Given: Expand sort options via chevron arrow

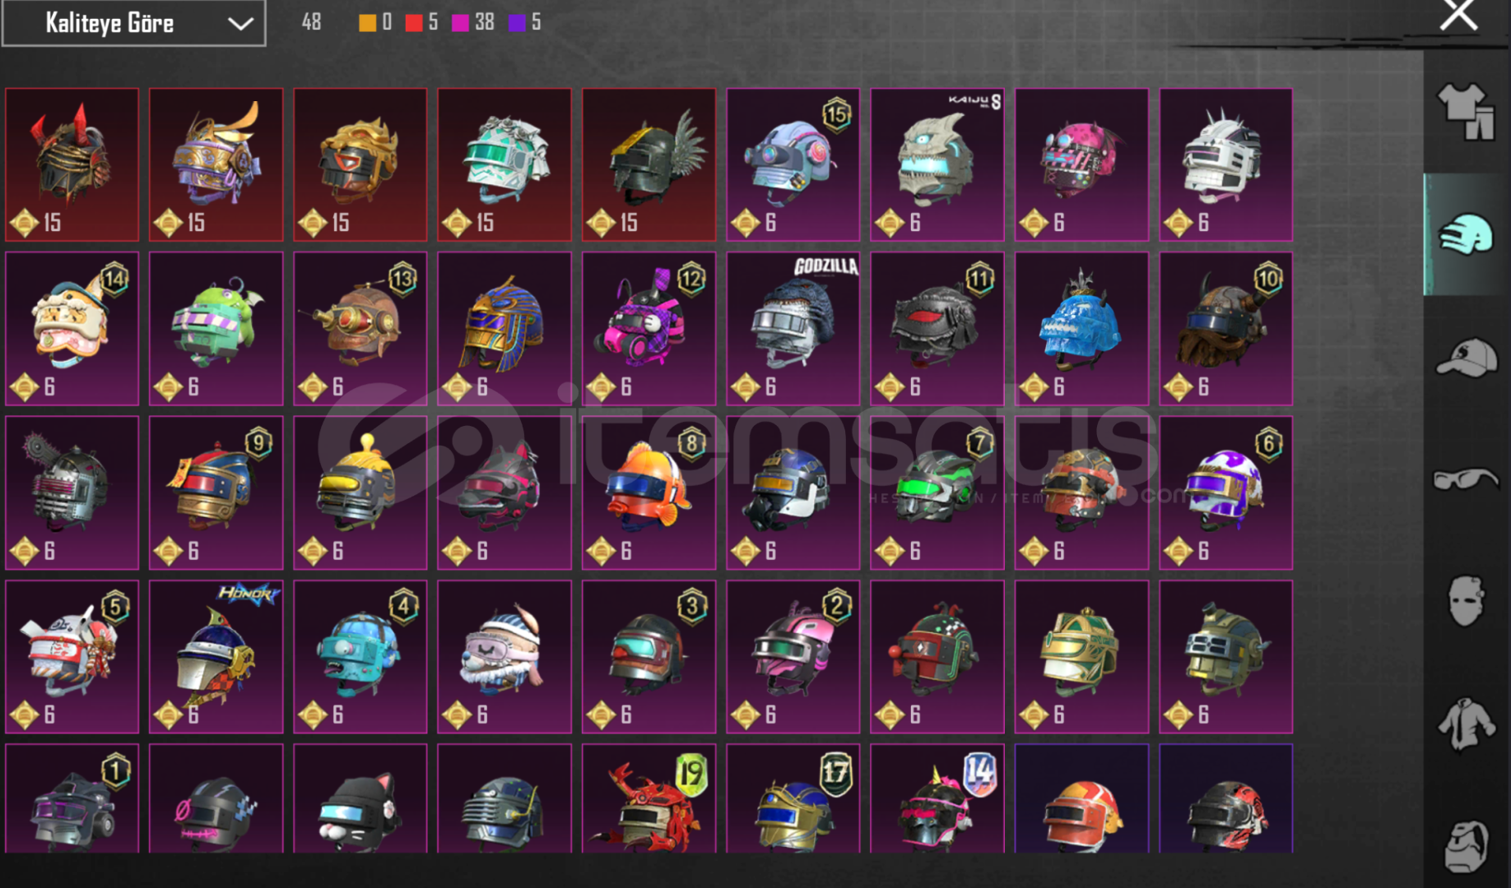Looking at the screenshot, I should pyautogui.click(x=240, y=24).
